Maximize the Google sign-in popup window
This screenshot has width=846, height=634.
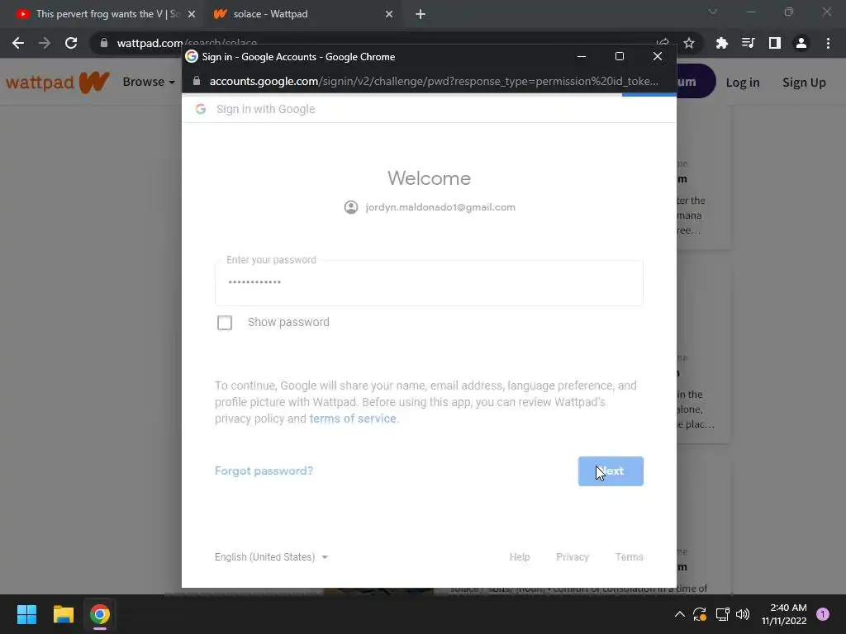[x=620, y=57]
